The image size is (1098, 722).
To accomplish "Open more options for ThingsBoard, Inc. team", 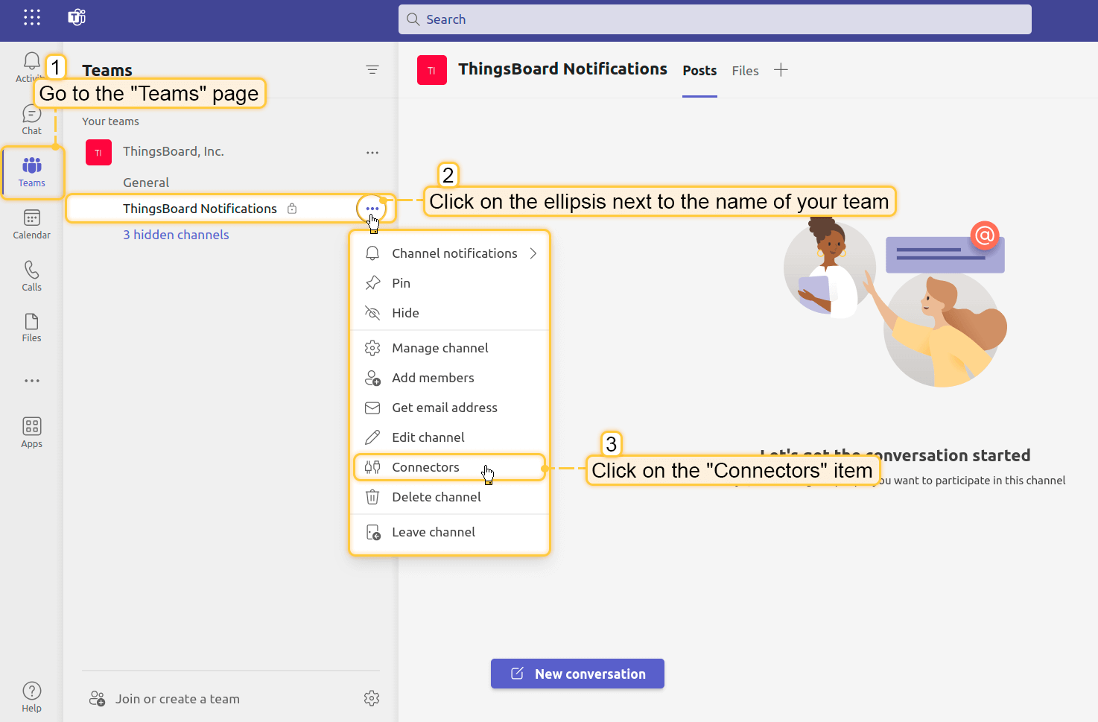I will [372, 153].
